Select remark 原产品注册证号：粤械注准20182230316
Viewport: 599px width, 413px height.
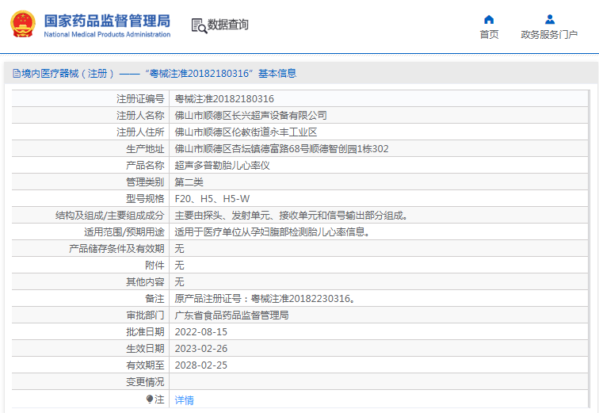coord(265,299)
